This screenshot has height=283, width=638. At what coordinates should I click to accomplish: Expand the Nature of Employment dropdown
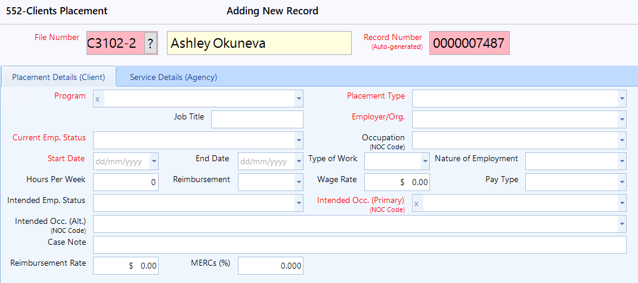622,161
